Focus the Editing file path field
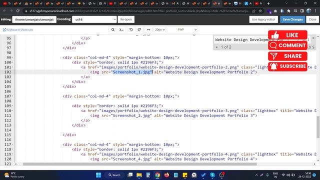The width and height of the screenshot is (320, 180). [x=34, y=19]
